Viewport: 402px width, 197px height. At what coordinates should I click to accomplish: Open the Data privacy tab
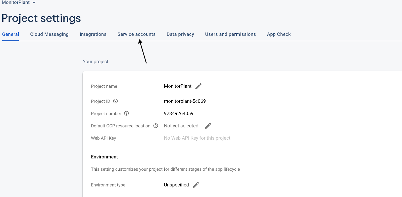coord(180,34)
